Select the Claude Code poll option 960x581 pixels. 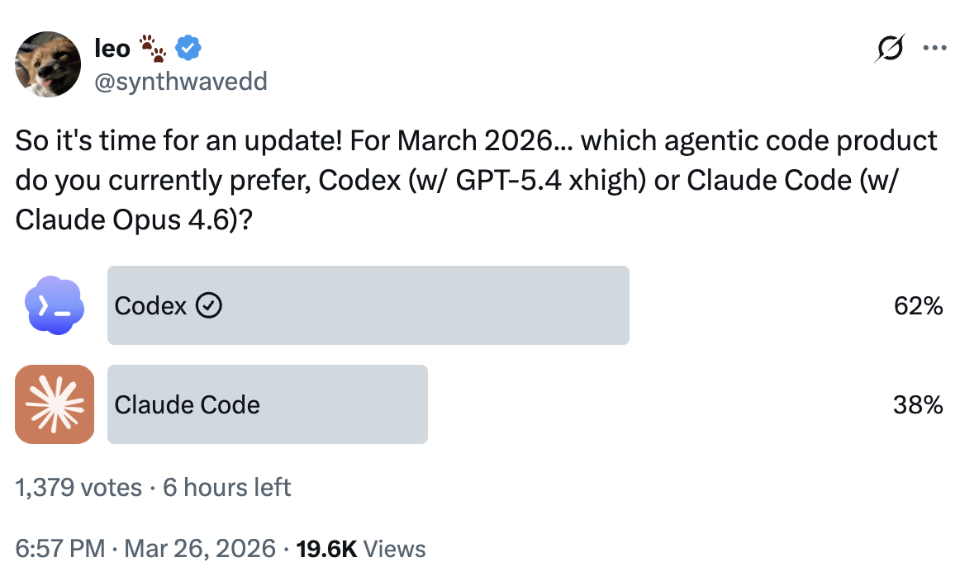(267, 404)
